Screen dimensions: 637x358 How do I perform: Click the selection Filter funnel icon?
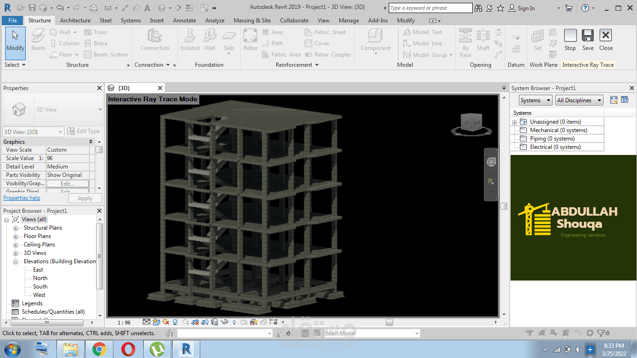[601, 333]
